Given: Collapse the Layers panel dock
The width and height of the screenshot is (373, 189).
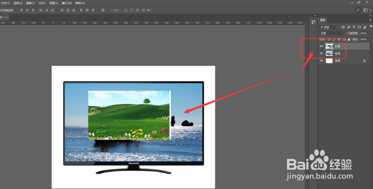Looking at the screenshot, I should (x=370, y=15).
